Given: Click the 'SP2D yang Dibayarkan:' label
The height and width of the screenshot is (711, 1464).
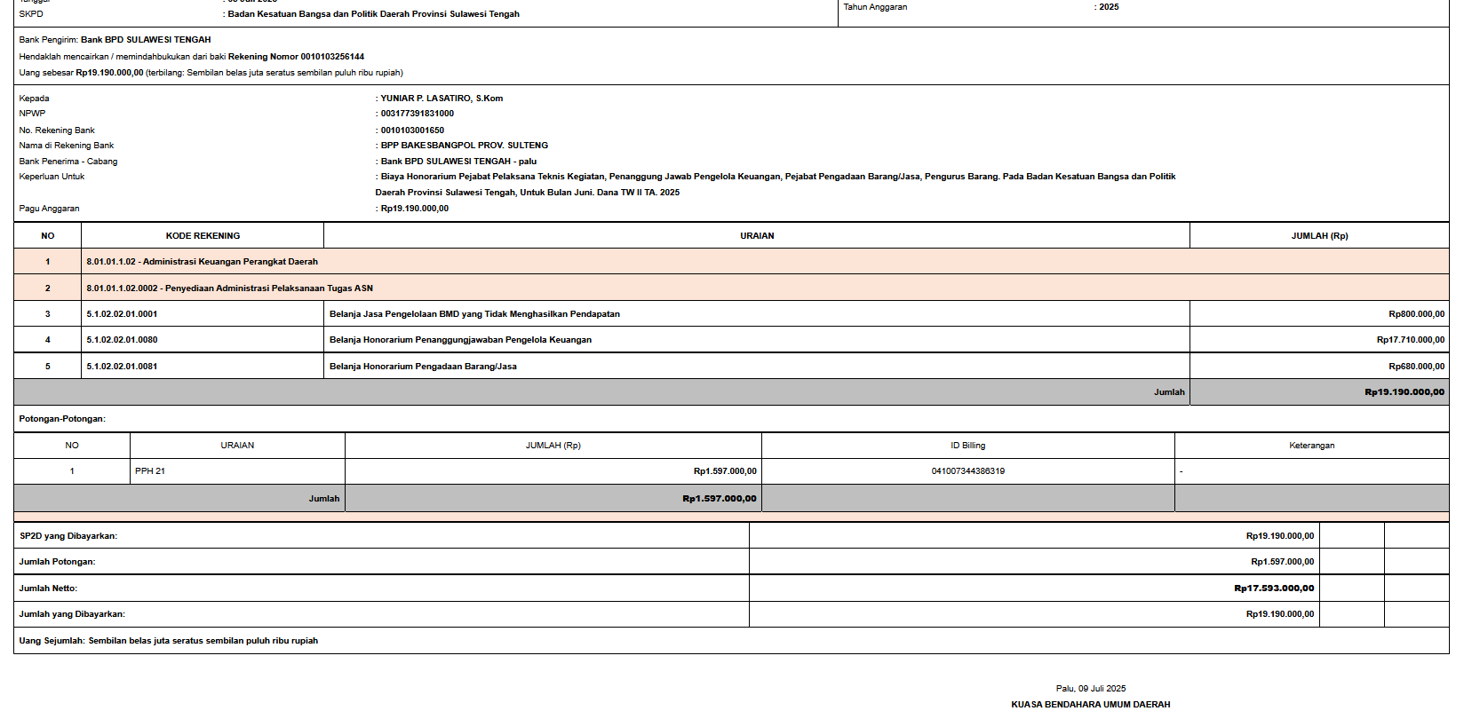Looking at the screenshot, I should 68,536.
